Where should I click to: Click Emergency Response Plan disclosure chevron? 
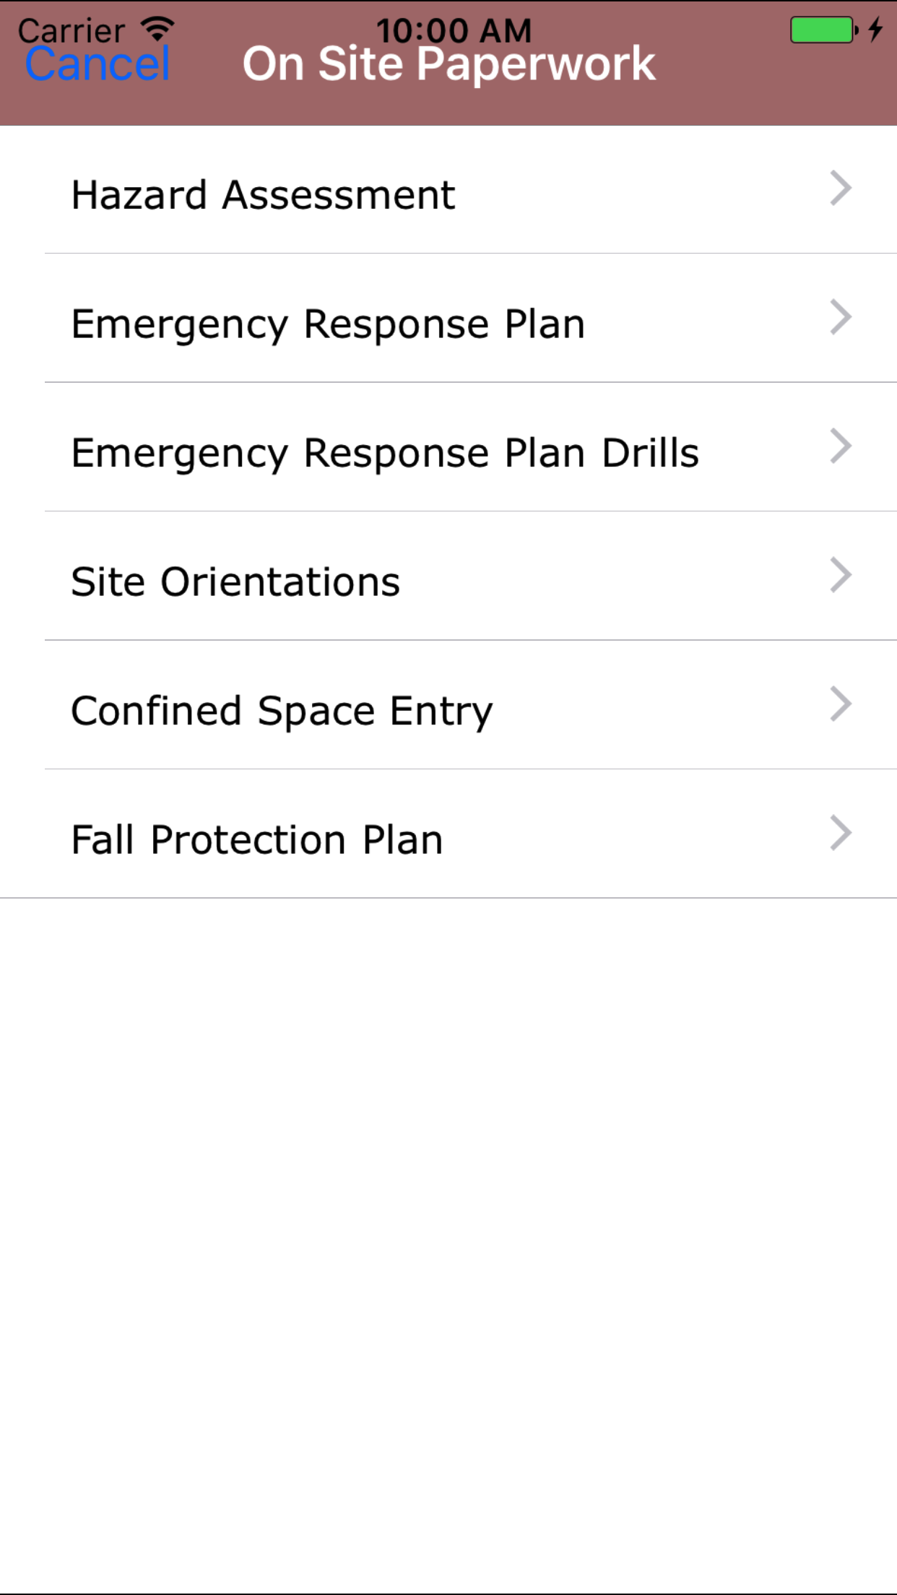[841, 318]
